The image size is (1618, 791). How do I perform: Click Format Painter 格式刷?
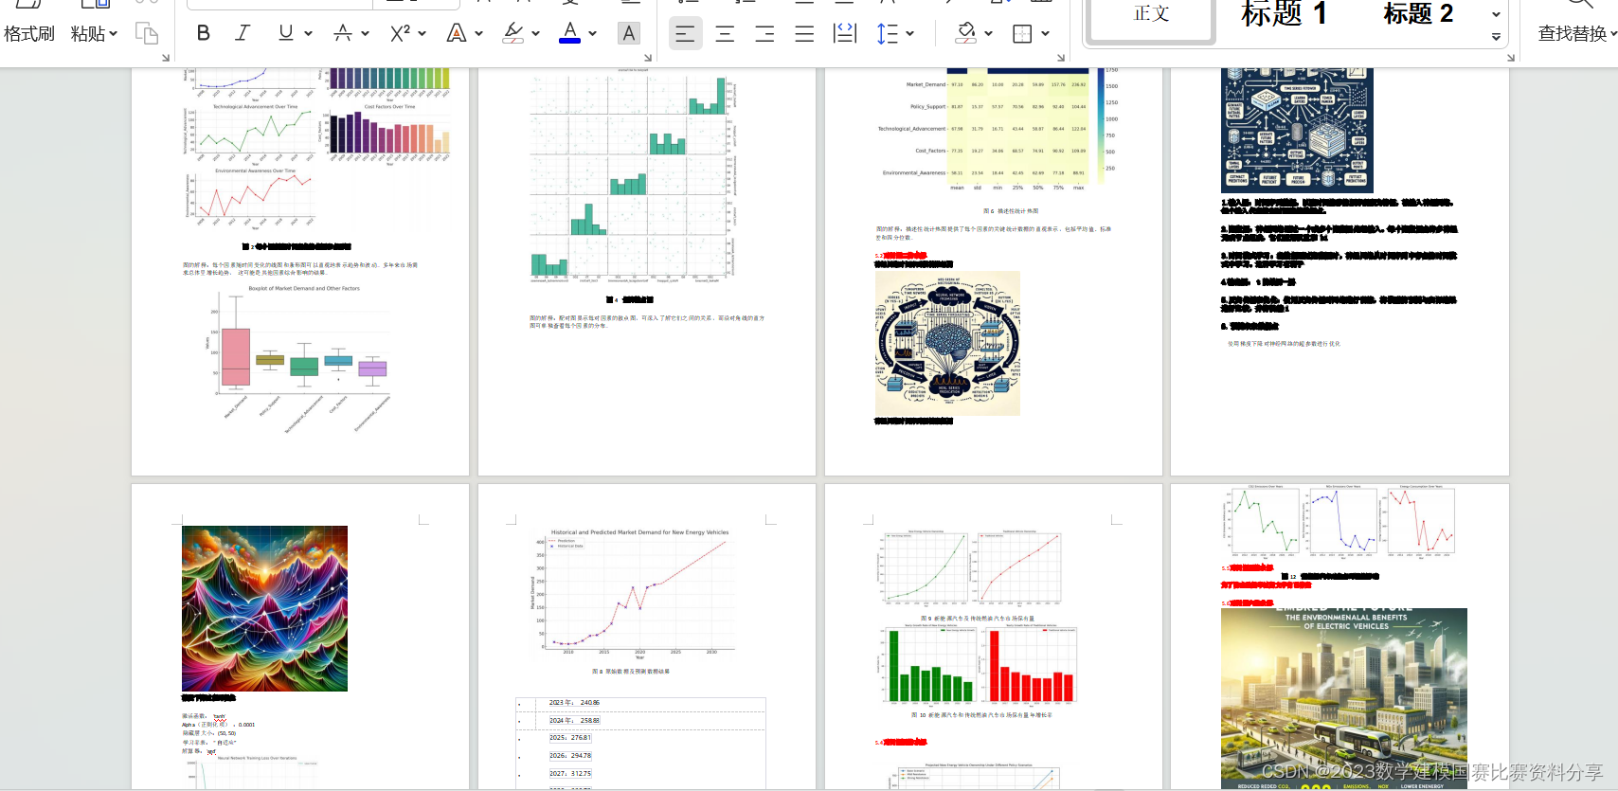point(29,33)
